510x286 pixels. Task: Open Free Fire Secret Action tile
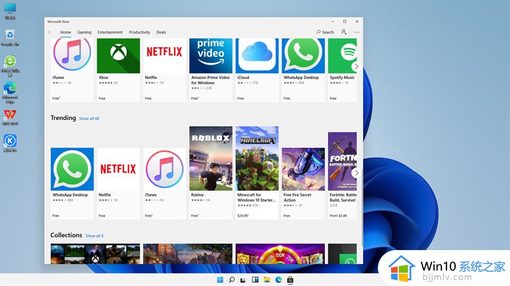(303, 183)
